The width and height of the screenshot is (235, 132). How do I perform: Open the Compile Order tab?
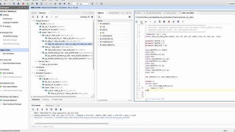coord(57,99)
